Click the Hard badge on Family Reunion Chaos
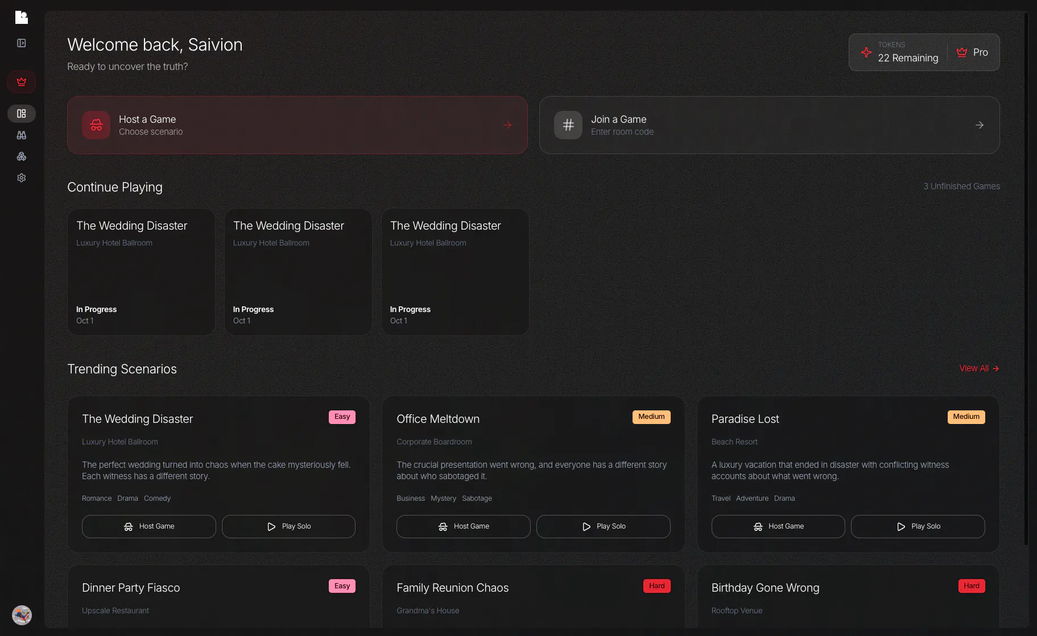This screenshot has height=636, width=1037. [657, 586]
